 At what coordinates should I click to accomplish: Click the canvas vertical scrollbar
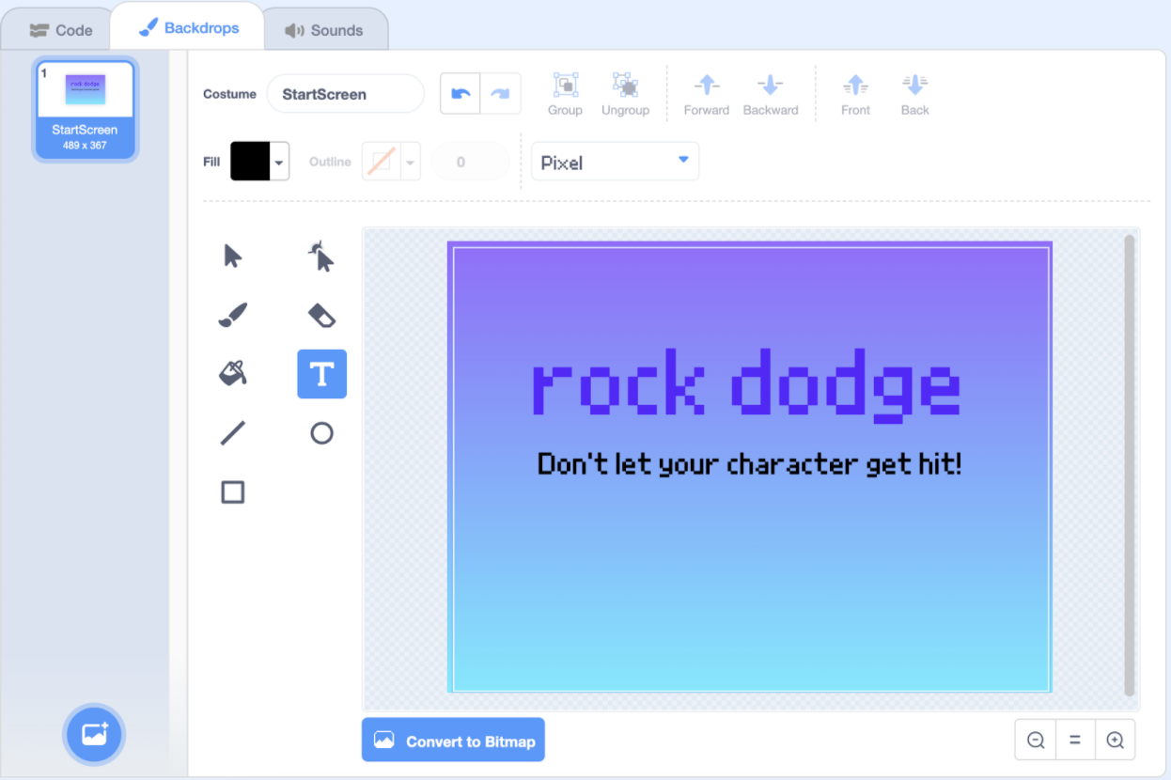(x=1130, y=465)
